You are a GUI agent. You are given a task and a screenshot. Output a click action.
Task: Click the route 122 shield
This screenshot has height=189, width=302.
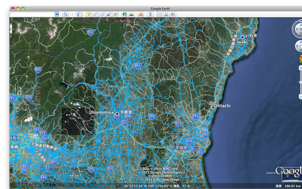click(x=42, y=133)
